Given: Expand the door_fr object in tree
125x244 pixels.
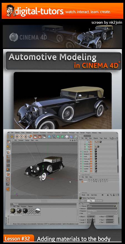Looking at the screenshot, I should tap(81, 152).
